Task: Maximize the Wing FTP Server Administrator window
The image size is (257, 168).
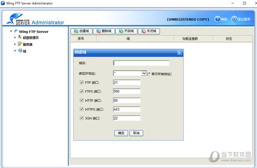Action: tap(244, 3)
